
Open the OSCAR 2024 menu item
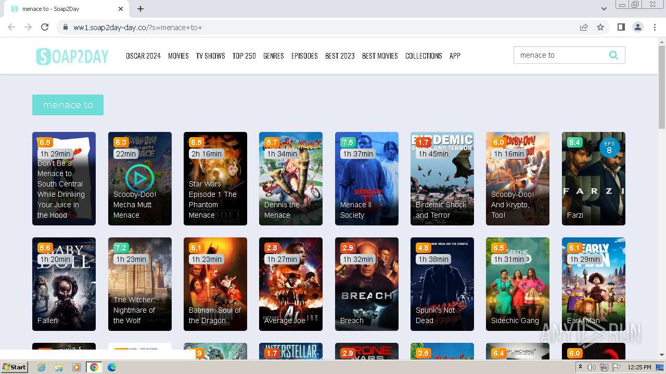(143, 56)
